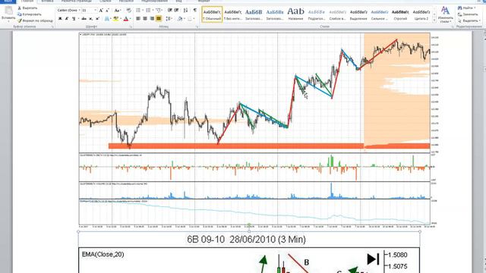Activate Формат по образцу format painter
Image resolution: width=486 pixels, height=273 pixels.
(36, 20)
